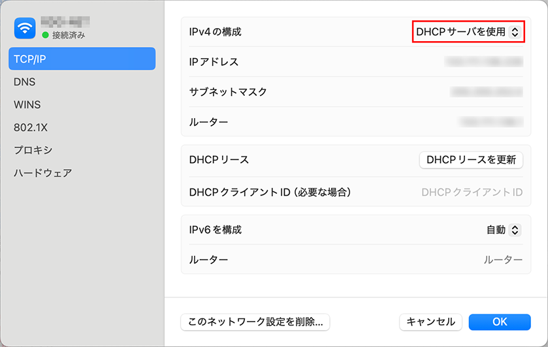The width and height of the screenshot is (548, 347).
Task: Click the green connected status dot
Action: (x=45, y=35)
